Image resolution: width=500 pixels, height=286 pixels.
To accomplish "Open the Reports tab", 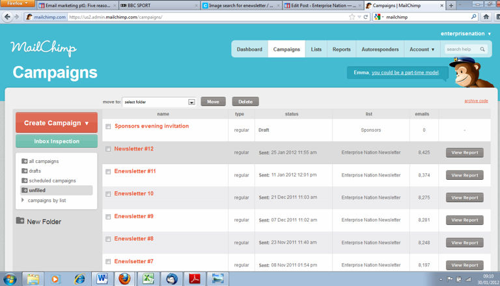I will [x=342, y=49].
